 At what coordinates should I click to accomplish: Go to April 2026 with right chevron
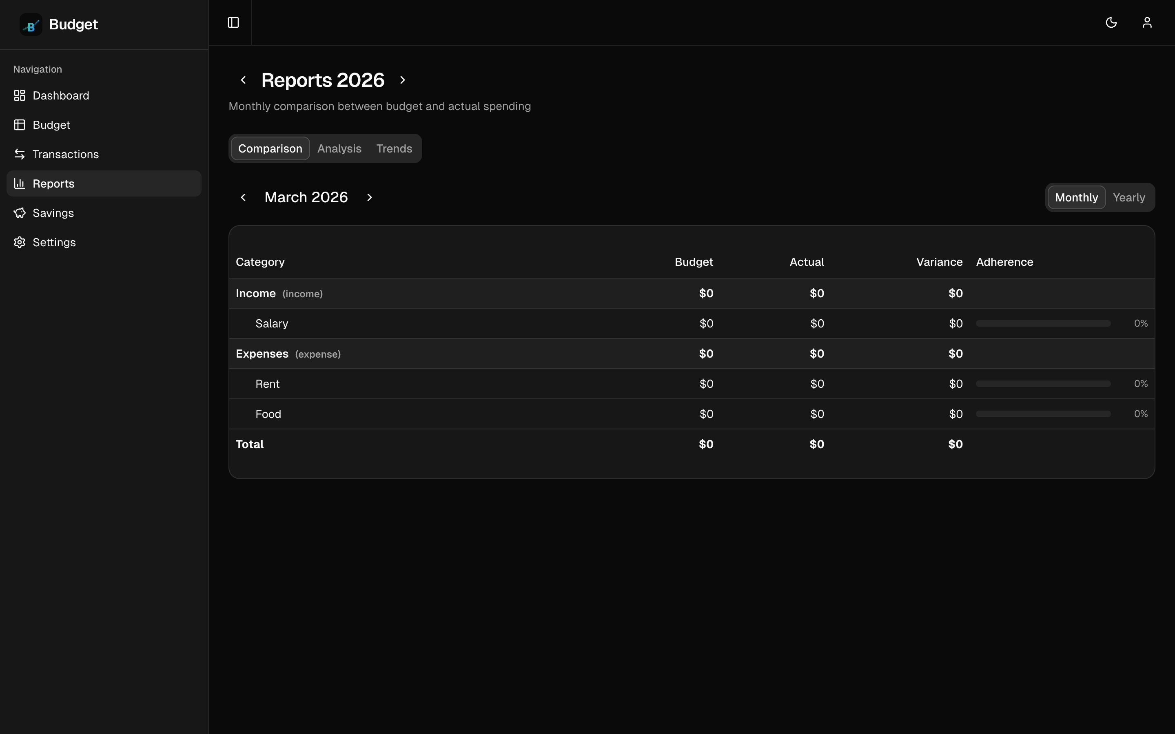[369, 197]
